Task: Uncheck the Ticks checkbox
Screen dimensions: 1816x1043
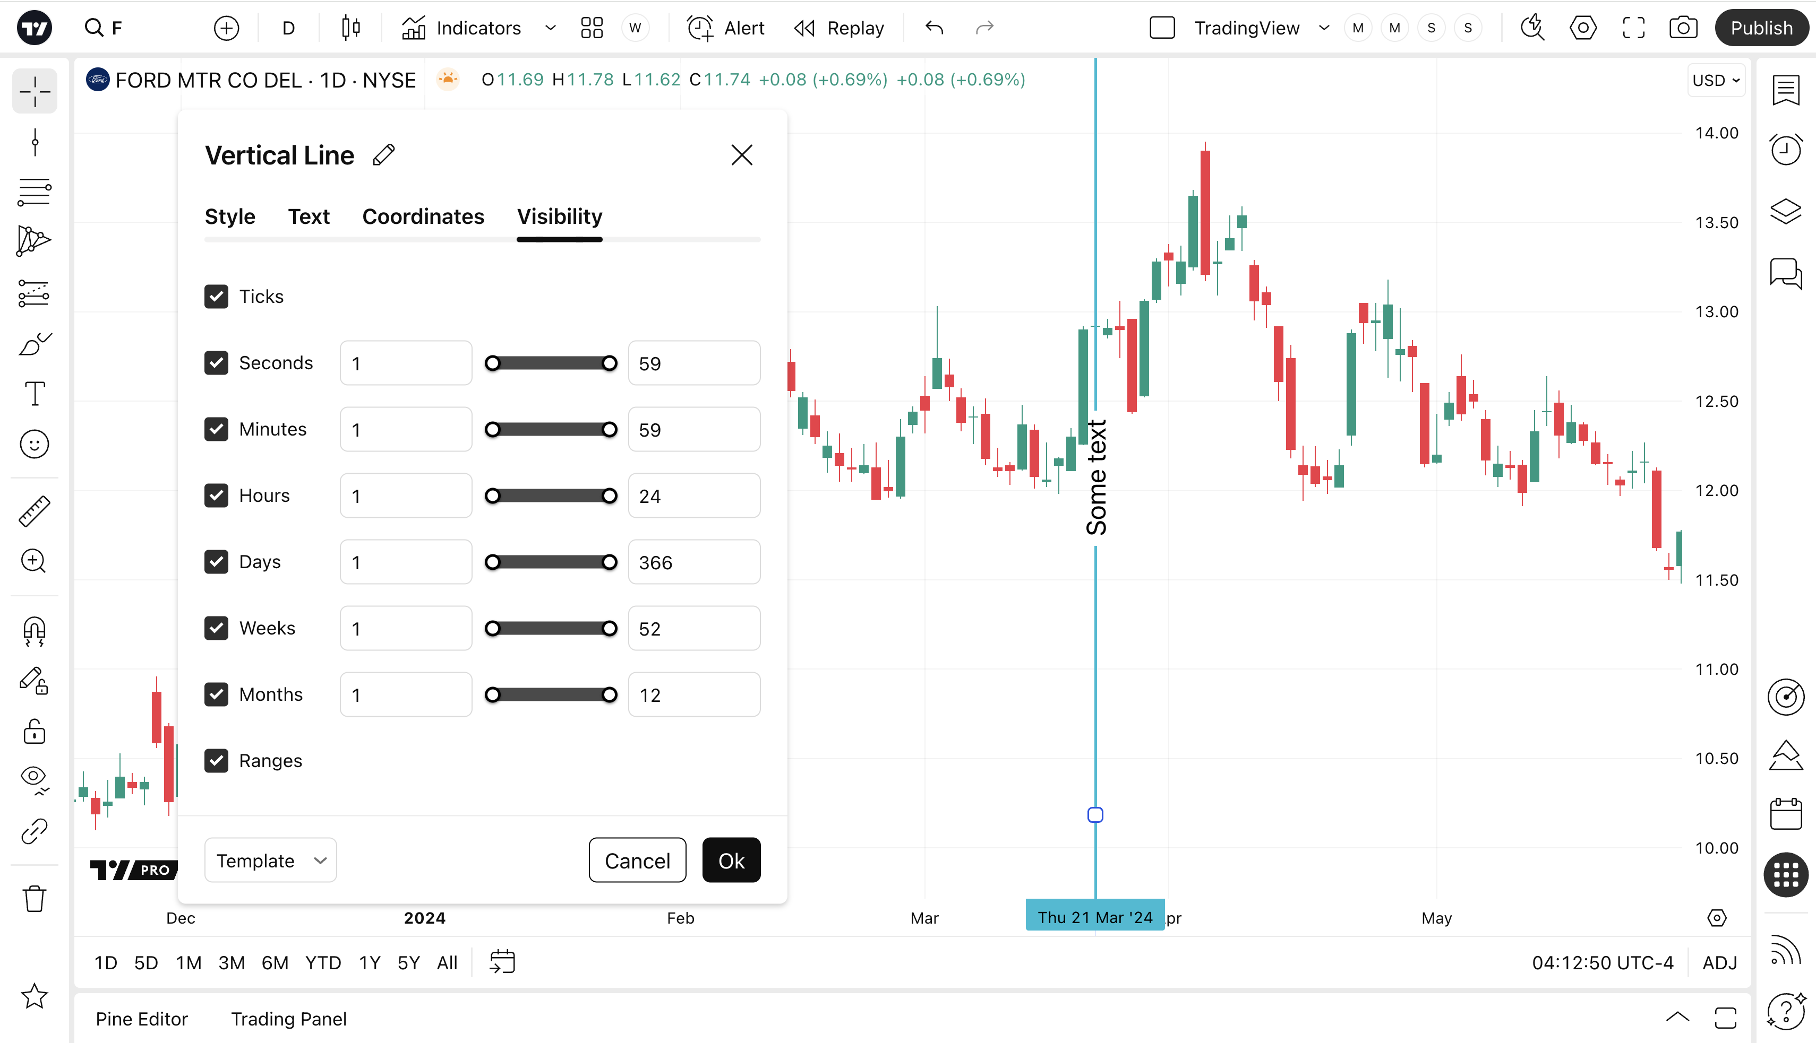Action: (217, 297)
